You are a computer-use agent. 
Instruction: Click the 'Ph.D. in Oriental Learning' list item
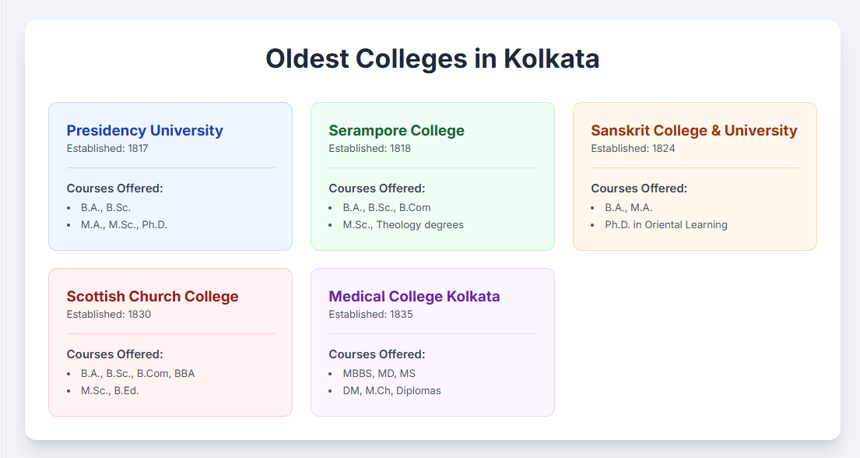point(665,224)
